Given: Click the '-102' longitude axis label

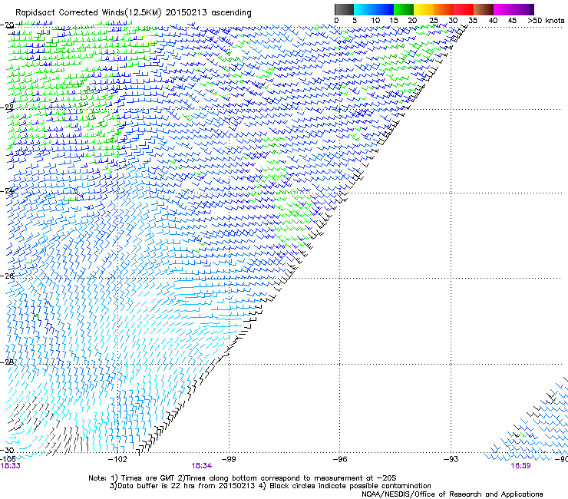Looking at the screenshot, I should (x=118, y=459).
